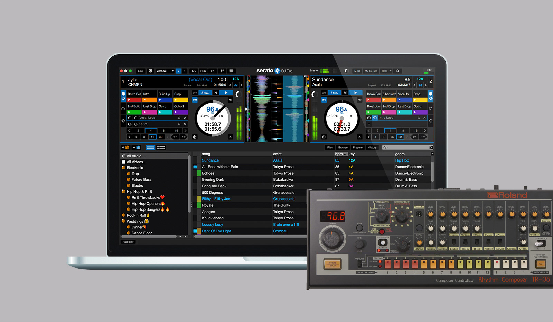Trigger the Vocal In blue cue on deck 2

pyautogui.click(x=404, y=100)
